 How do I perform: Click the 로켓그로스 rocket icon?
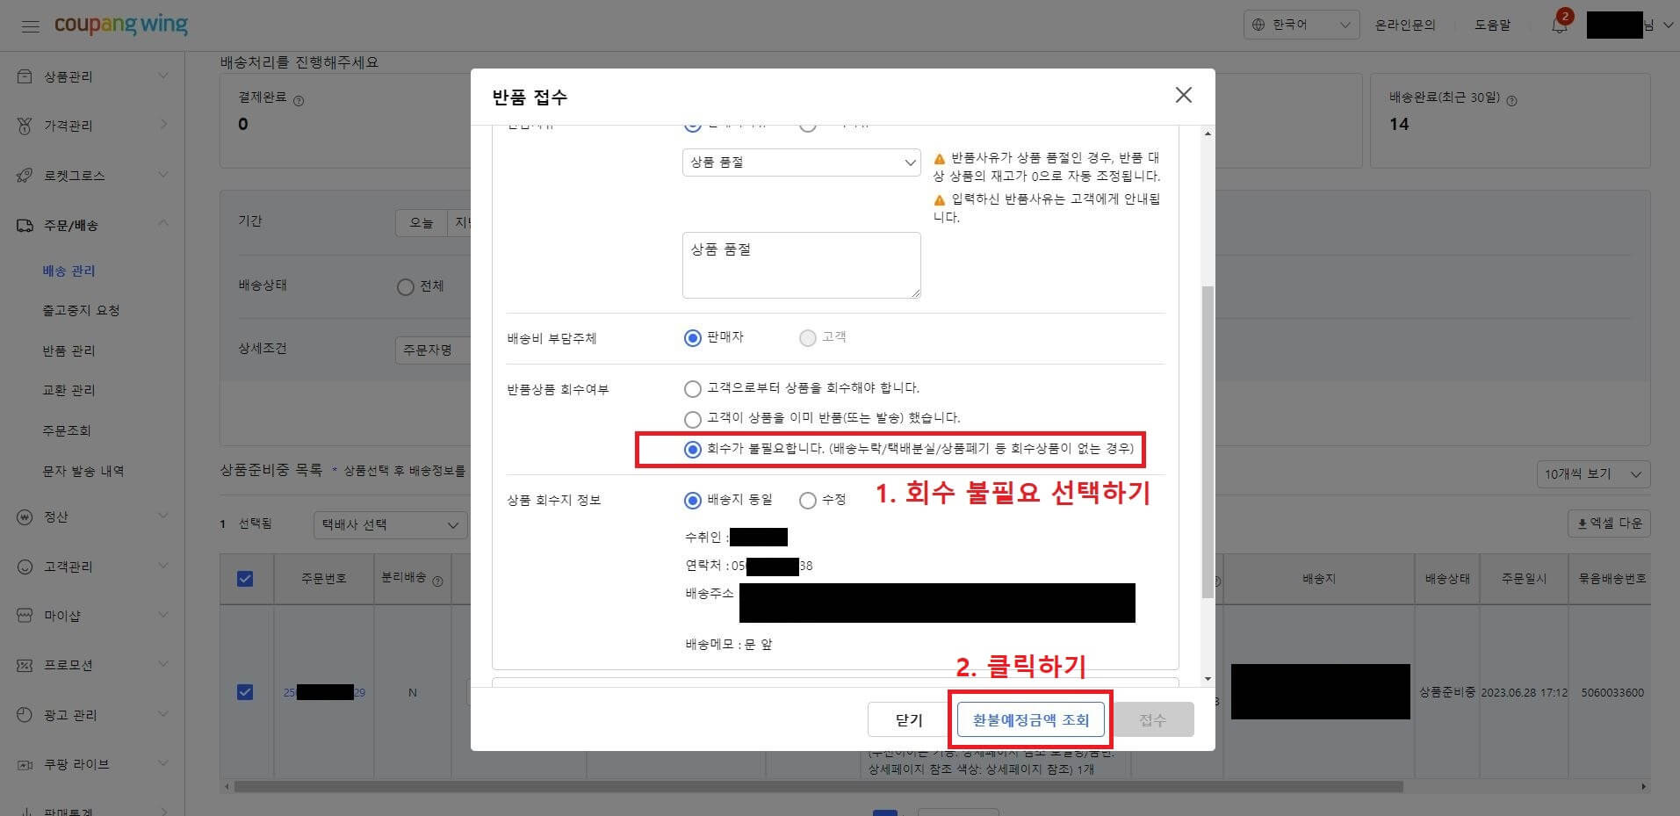point(25,176)
